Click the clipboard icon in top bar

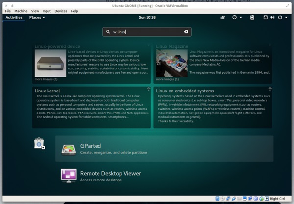pyautogui.click(x=252, y=17)
